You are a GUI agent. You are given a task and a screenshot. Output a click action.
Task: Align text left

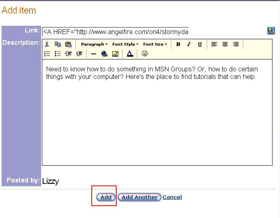[x=214, y=44]
